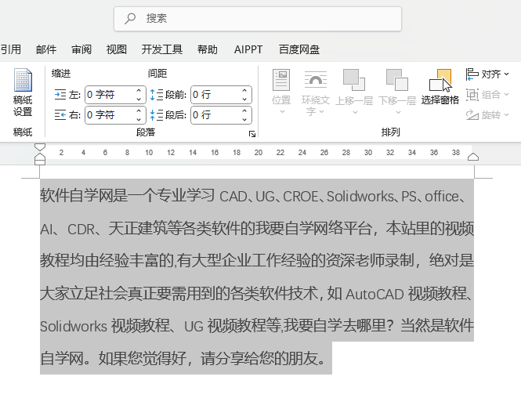Click the right indent marker on ruler
This screenshot has height=409, width=521.
pyautogui.click(x=473, y=157)
